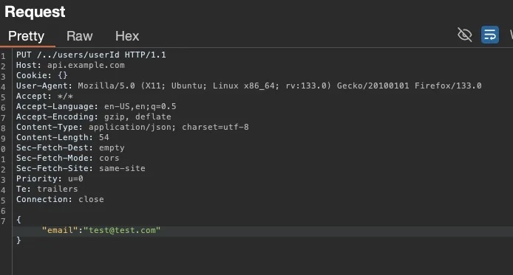The width and height of the screenshot is (513, 275).
Task: Switch to the Raw tab
Action: (80, 36)
